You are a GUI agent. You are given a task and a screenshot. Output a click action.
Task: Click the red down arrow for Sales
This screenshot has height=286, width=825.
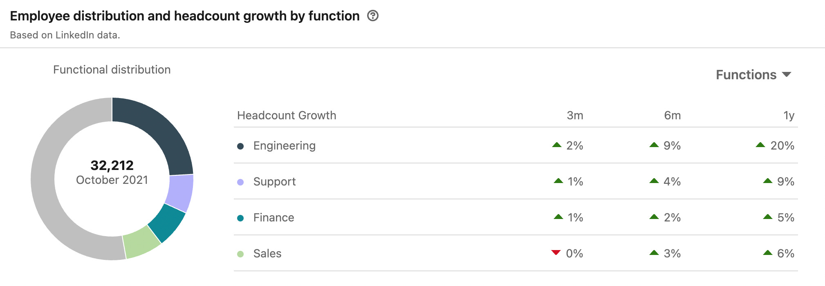click(x=556, y=252)
